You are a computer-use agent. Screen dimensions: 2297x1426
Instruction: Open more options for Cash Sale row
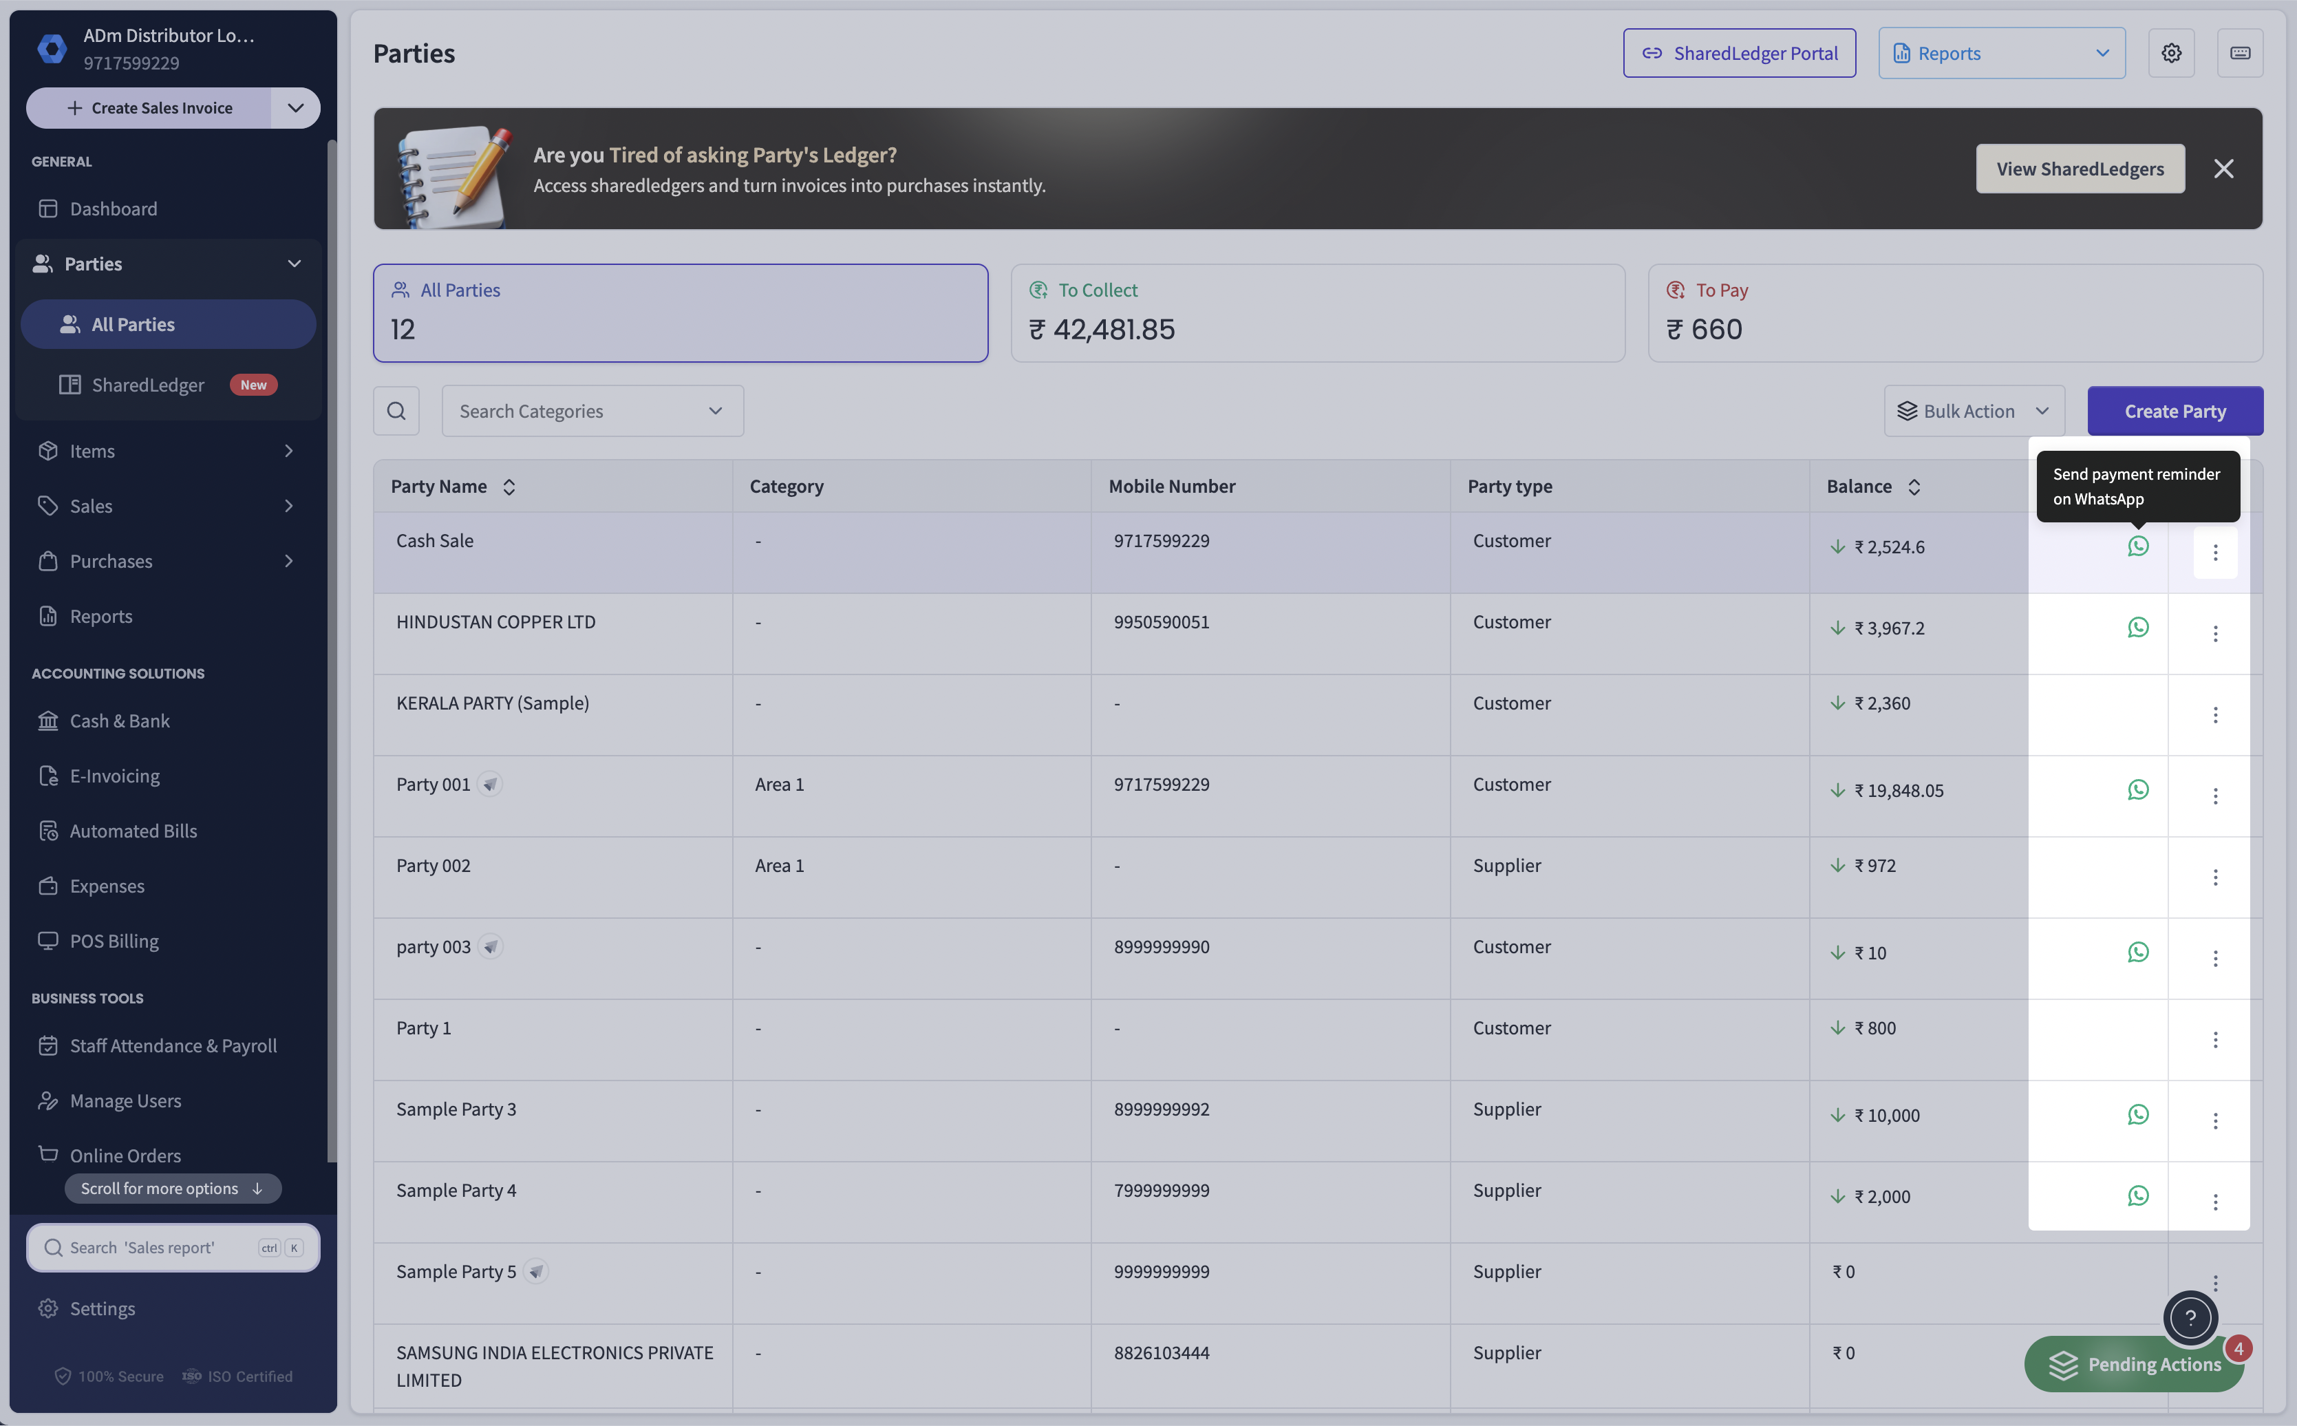pos(2215,552)
